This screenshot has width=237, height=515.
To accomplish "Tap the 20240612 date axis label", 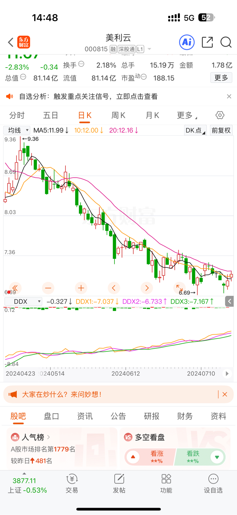I will pos(126,374).
